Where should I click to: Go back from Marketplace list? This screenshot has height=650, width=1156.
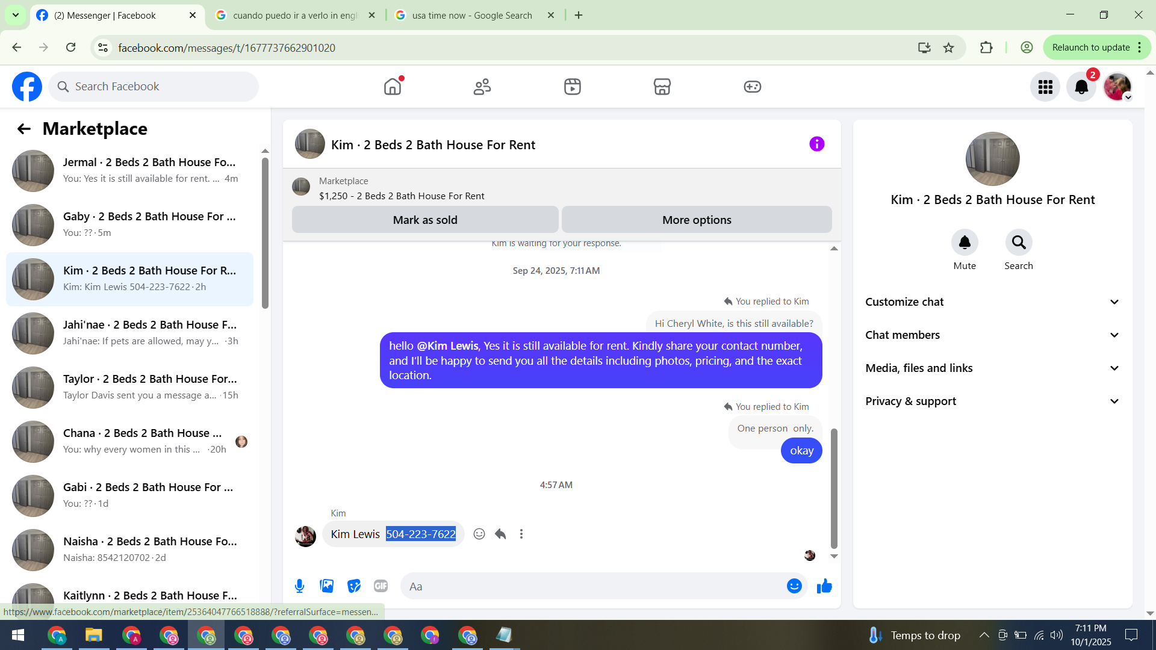click(x=24, y=129)
